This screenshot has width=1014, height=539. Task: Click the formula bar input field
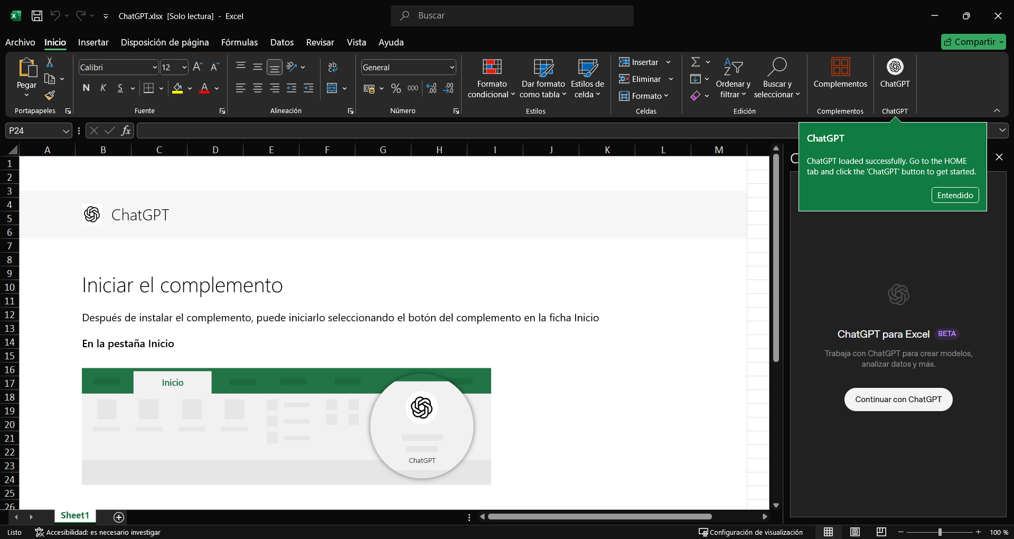469,131
